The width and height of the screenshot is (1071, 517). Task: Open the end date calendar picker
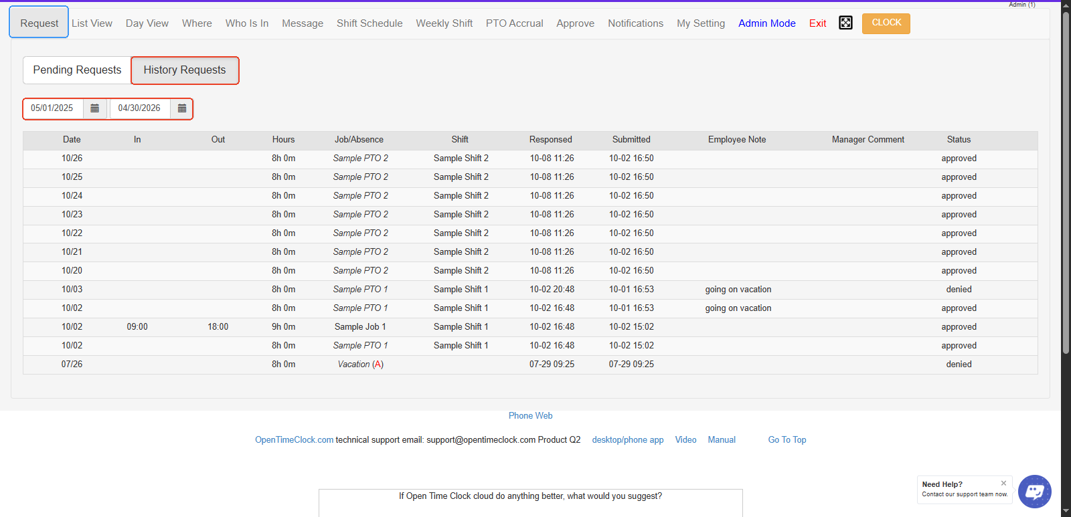tap(182, 108)
